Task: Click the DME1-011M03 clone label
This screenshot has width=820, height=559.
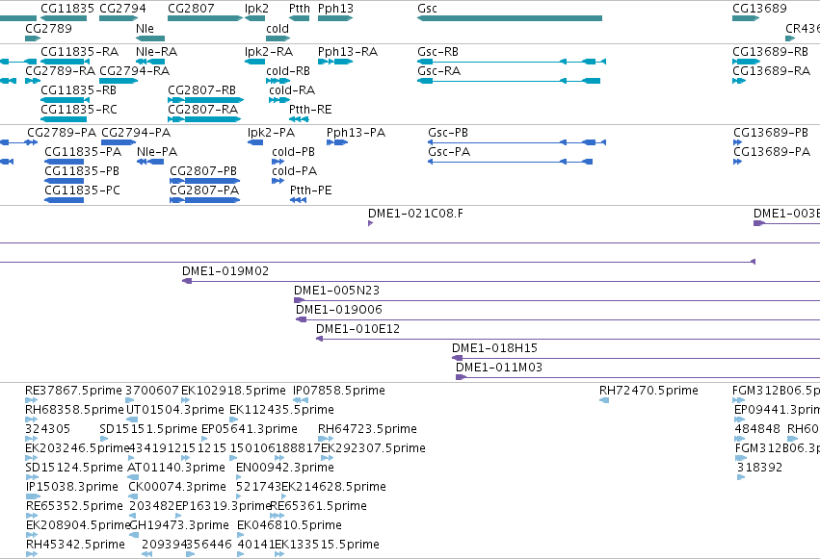Action: tap(499, 368)
